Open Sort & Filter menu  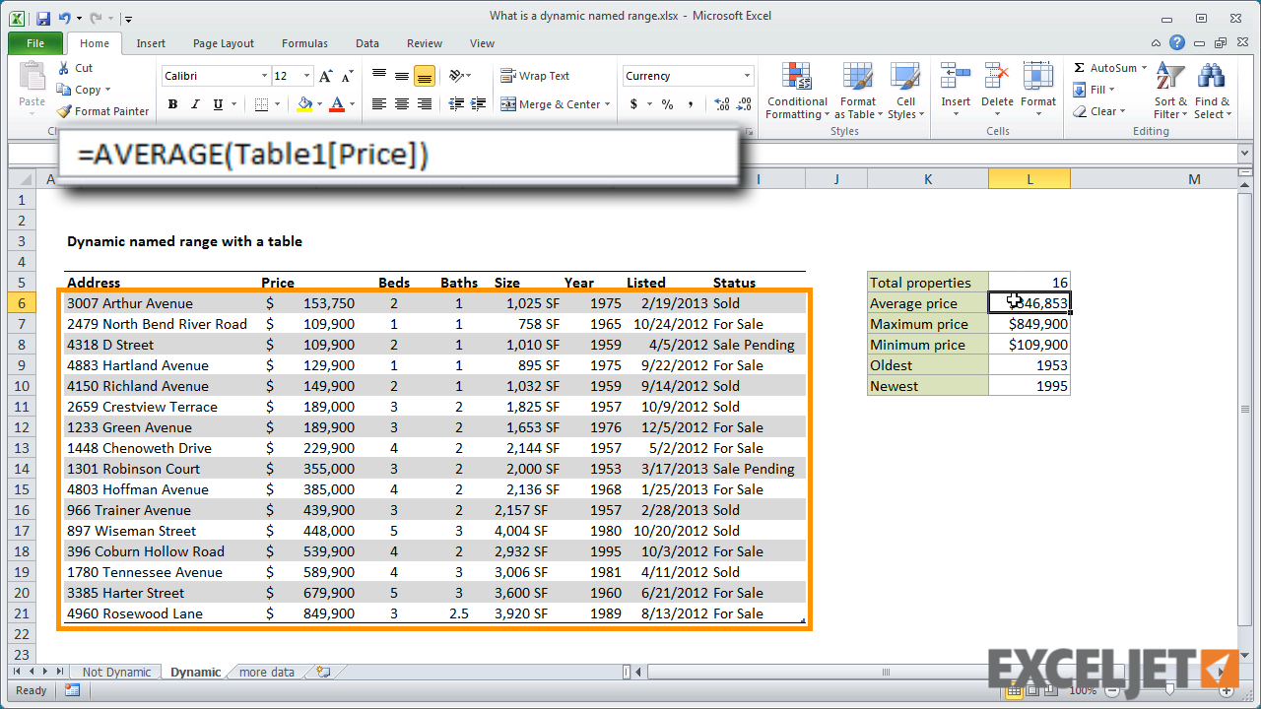click(1171, 91)
